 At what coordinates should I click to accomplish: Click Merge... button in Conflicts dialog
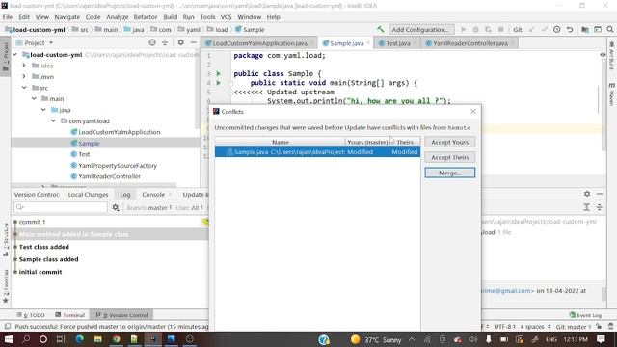tap(450, 173)
